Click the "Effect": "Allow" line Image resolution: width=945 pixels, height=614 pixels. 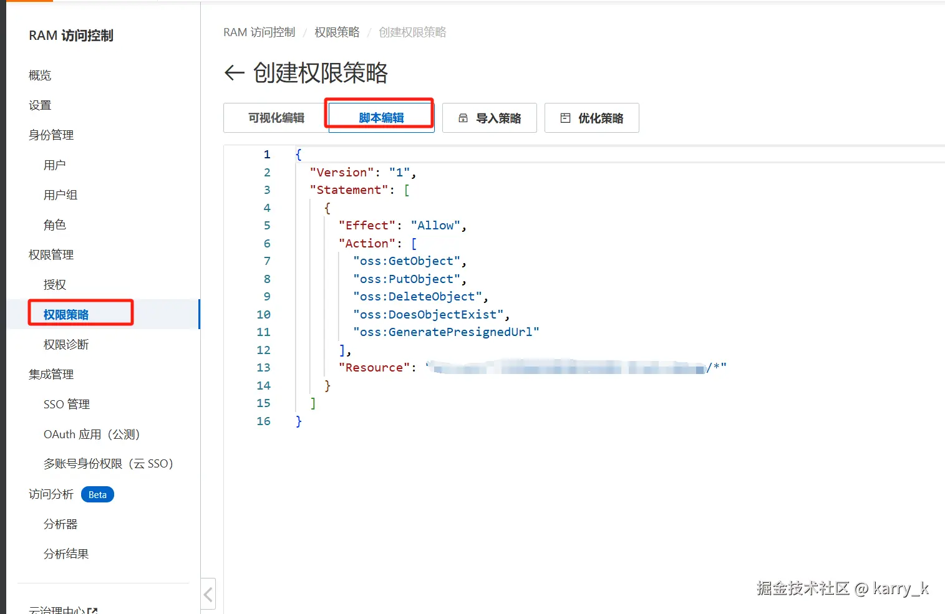click(403, 226)
